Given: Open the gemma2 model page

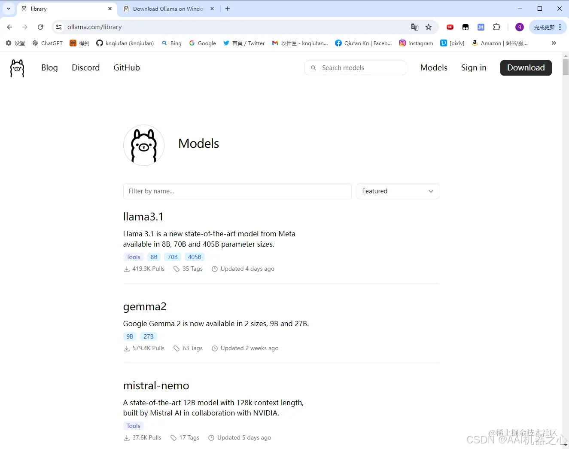Looking at the screenshot, I should click(145, 307).
